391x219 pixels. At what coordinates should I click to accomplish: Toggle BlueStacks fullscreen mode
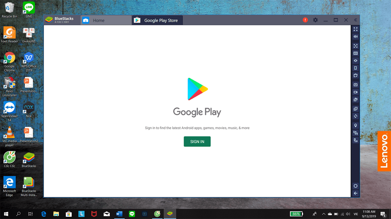coord(356,29)
